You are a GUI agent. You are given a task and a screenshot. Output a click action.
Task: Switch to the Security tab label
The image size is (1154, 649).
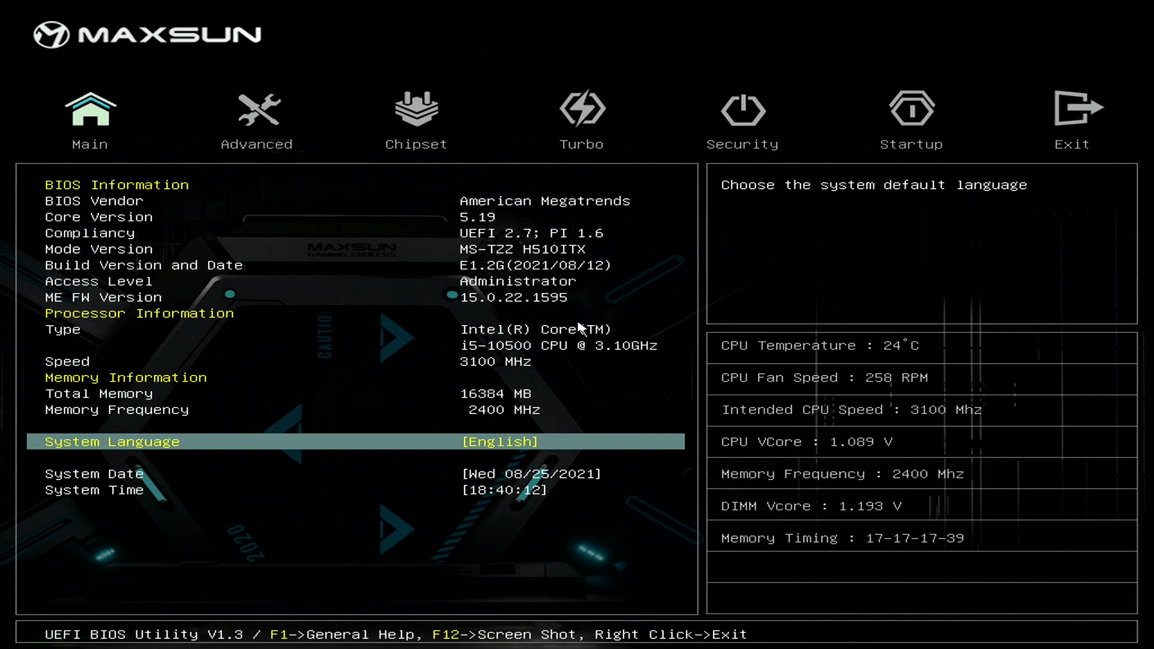pos(742,144)
